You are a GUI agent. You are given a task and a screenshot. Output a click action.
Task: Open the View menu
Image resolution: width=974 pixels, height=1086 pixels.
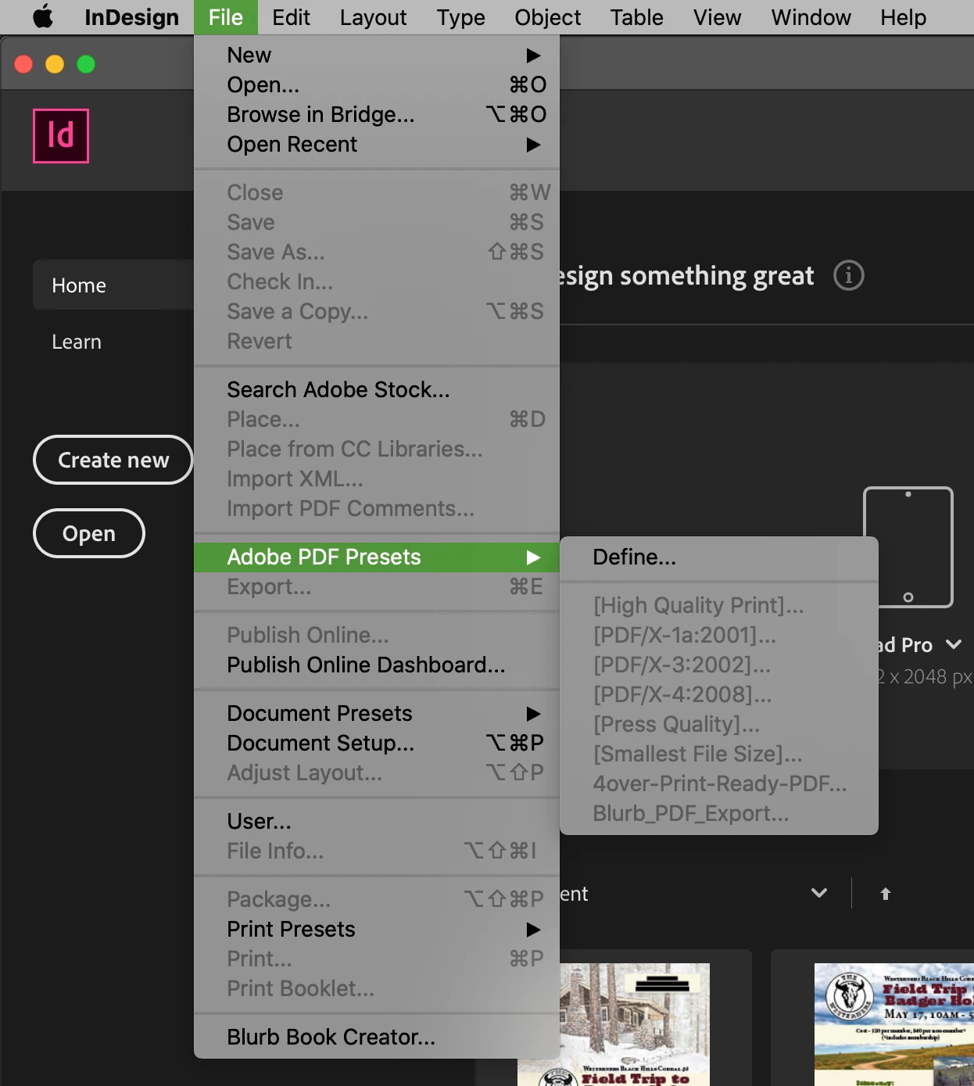click(x=717, y=17)
